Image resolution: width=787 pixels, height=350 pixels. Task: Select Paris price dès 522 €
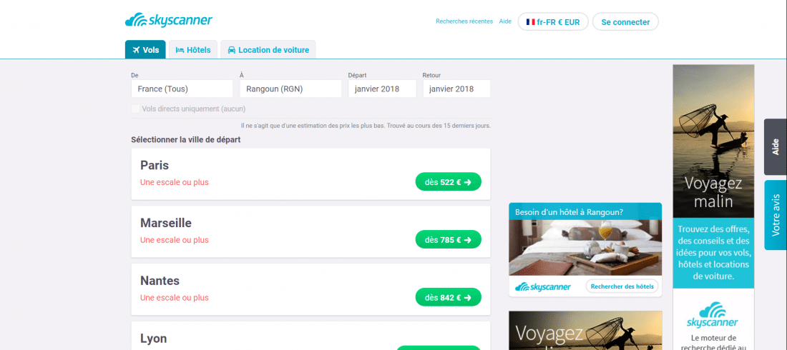pos(448,182)
